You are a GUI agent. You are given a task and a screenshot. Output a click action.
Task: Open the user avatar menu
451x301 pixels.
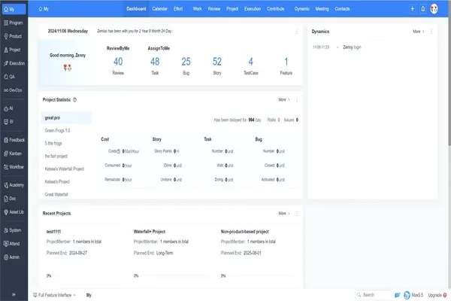pyautogui.click(x=434, y=9)
